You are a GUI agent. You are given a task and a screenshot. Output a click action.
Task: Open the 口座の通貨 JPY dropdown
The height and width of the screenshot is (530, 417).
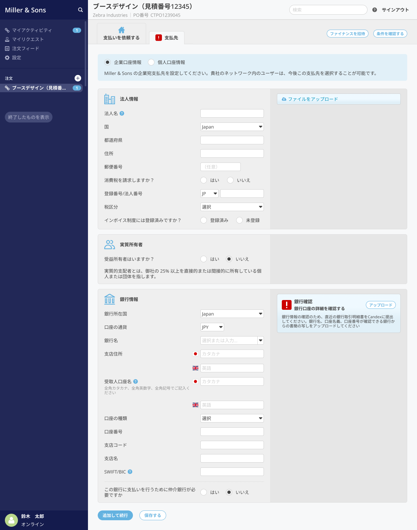212,327
